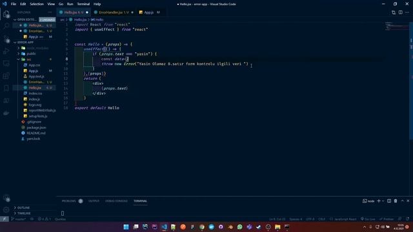Click the master branch in the status bar
Viewport: 413px width, 232px height.
pos(19,219)
